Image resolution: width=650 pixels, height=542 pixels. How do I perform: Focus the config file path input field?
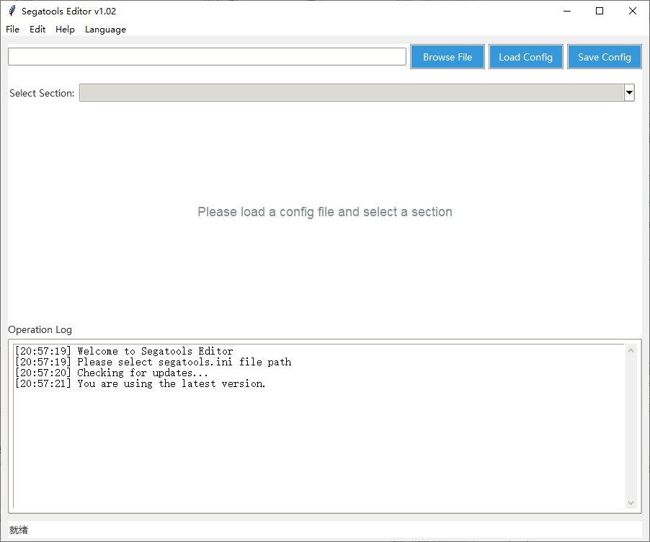coord(207,56)
